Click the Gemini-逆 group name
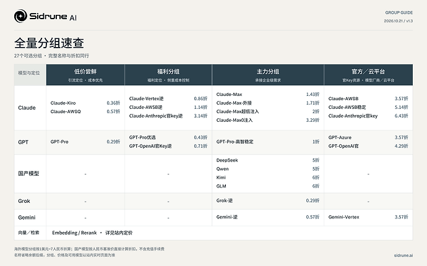The width and height of the screenshot is (427, 266). (227, 217)
